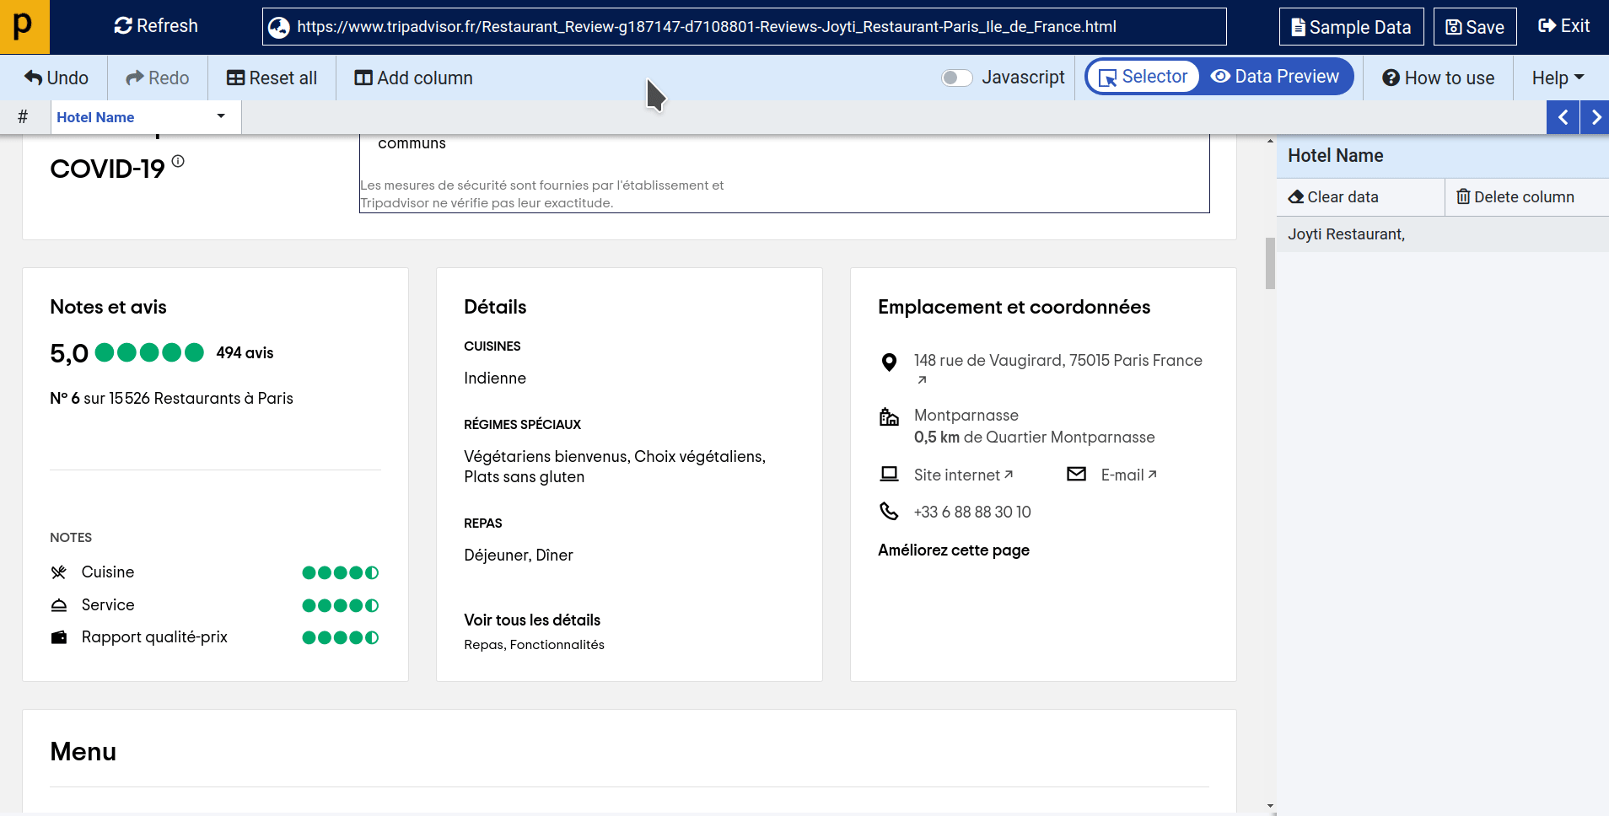Click the 494 avis reviews link

[x=245, y=352]
